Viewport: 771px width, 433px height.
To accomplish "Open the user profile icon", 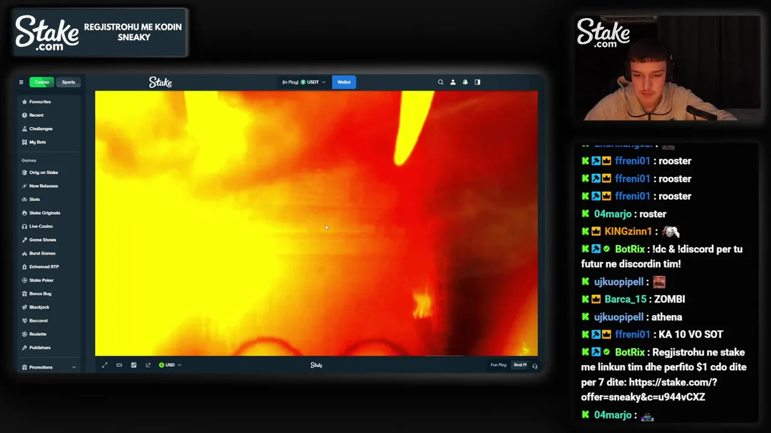I will (453, 82).
